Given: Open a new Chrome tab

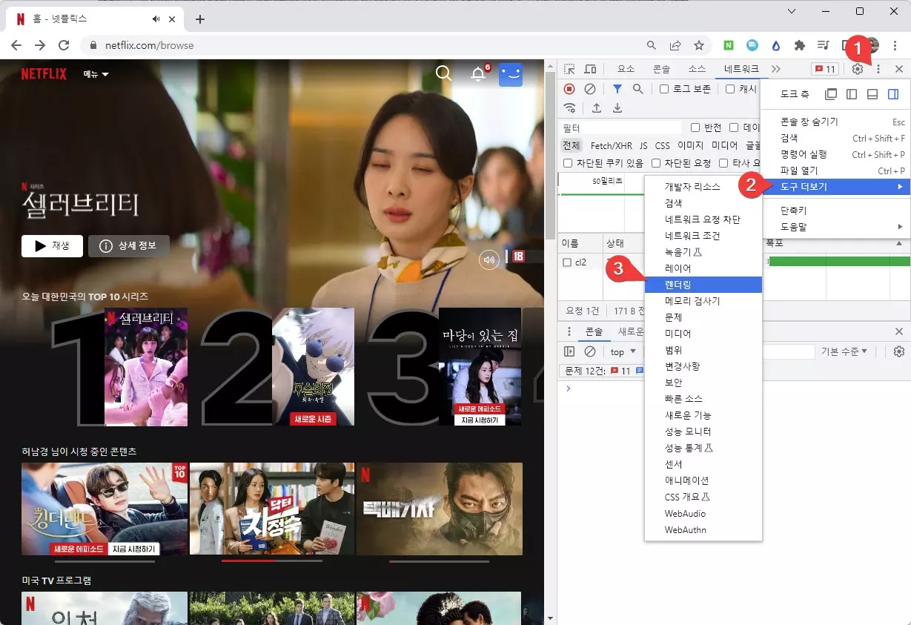Looking at the screenshot, I should tap(199, 19).
